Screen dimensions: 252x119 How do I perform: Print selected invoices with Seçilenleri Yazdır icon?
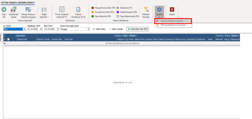pos(14,9)
